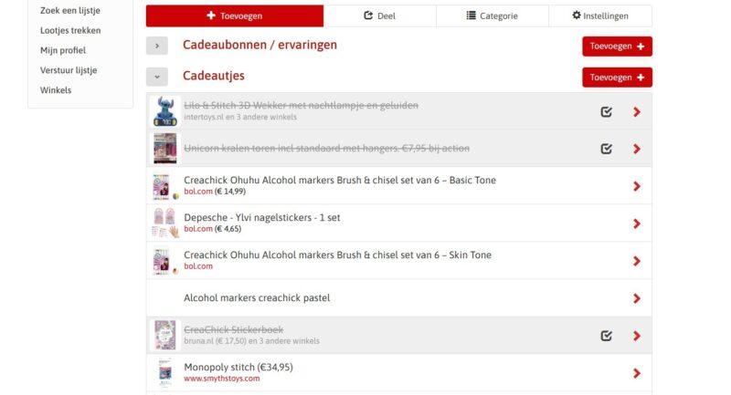Image resolution: width=731 pixels, height=395 pixels.
Task: Click arrow next to Basic Tone markers
Action: (x=637, y=186)
